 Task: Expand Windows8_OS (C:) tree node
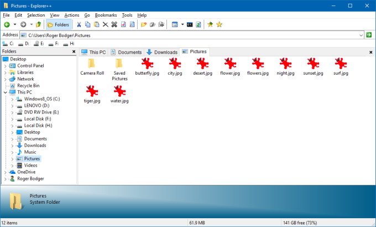[12, 99]
